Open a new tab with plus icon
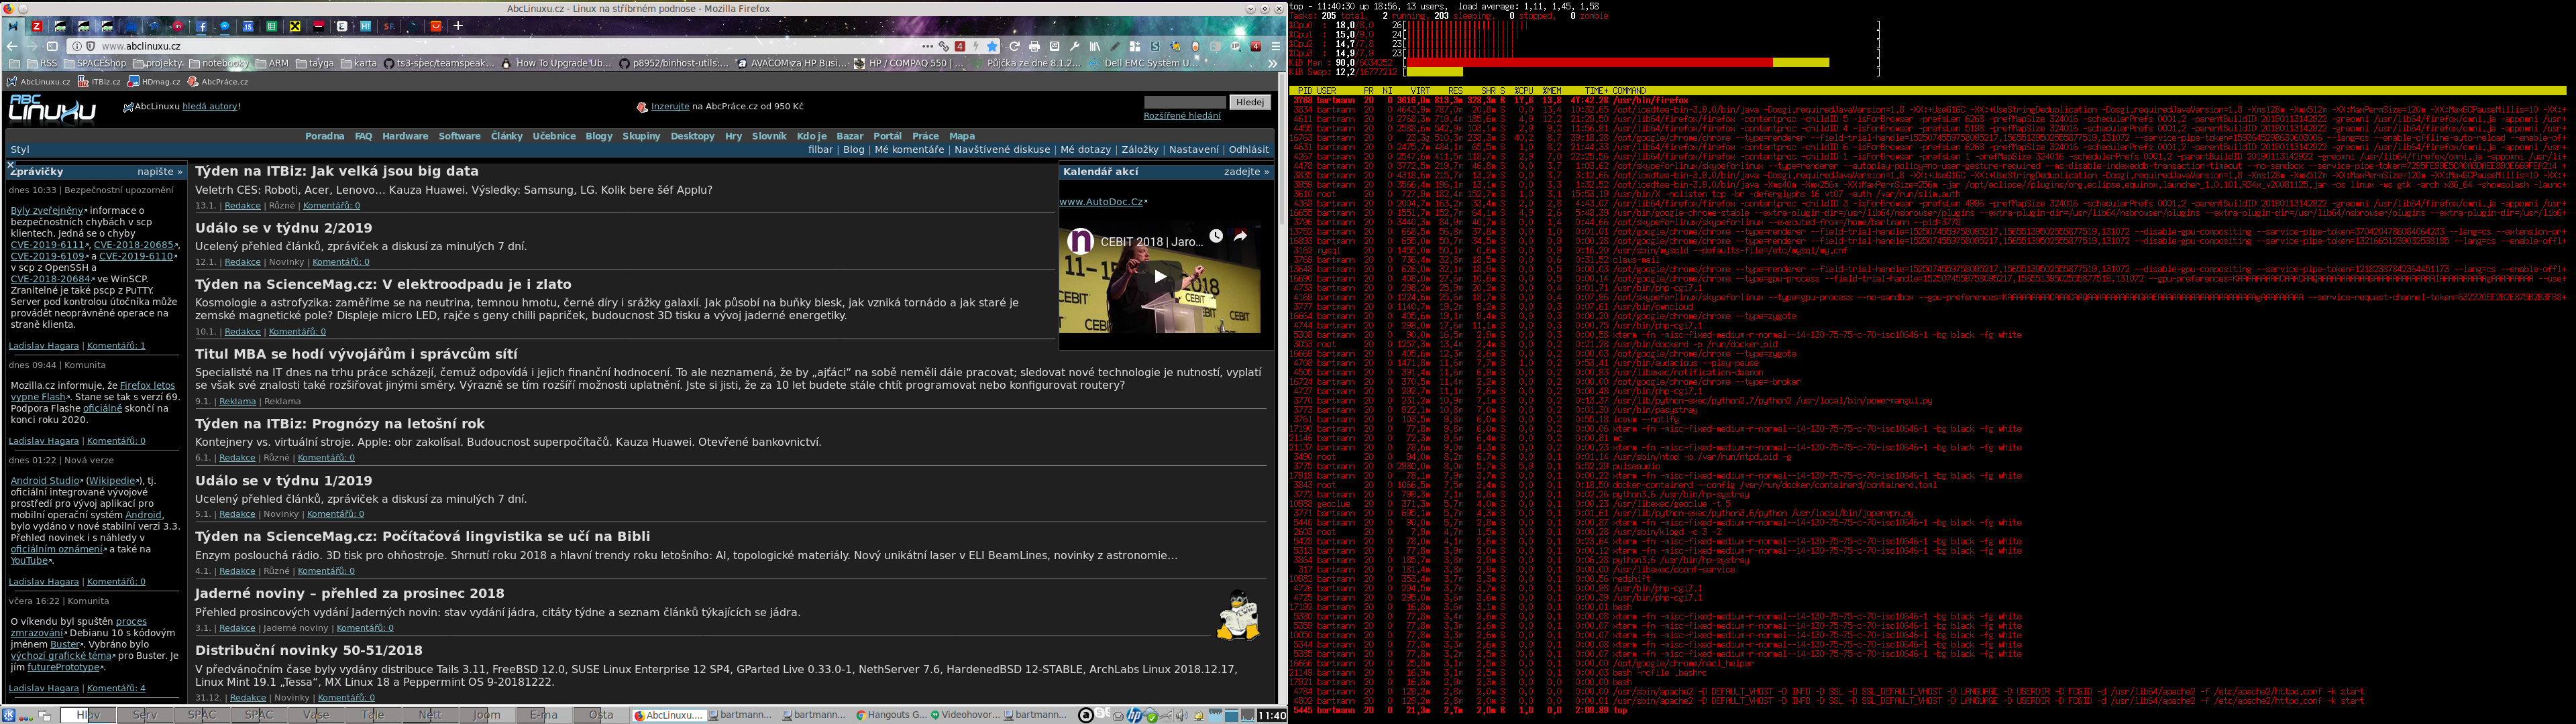This screenshot has width=2576, height=724. tap(458, 26)
